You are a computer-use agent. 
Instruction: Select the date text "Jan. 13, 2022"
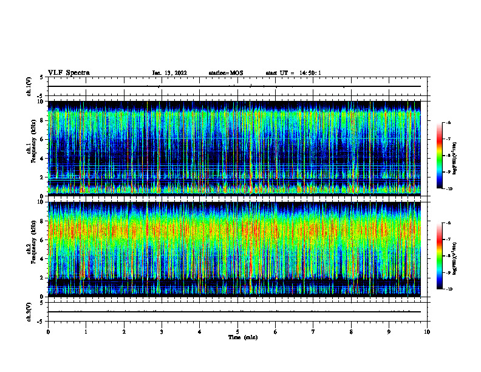pyautogui.click(x=169, y=73)
